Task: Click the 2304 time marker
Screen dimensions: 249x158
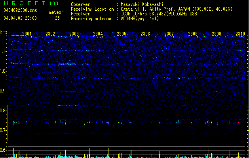Action: pos(98,34)
